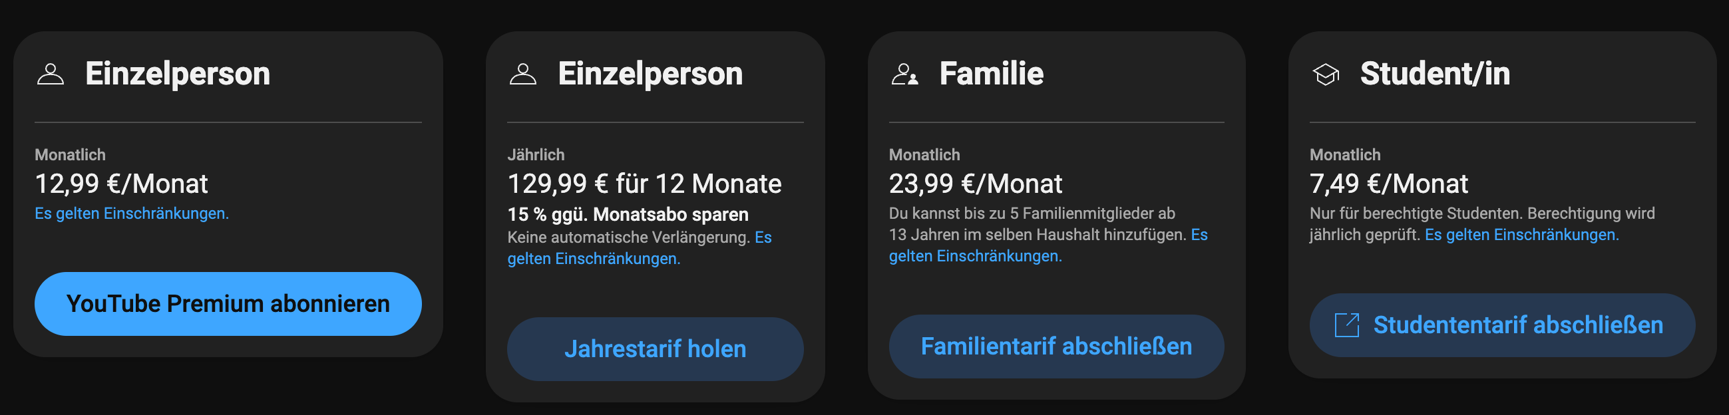Click the family people icon beside Familie

[904, 74]
